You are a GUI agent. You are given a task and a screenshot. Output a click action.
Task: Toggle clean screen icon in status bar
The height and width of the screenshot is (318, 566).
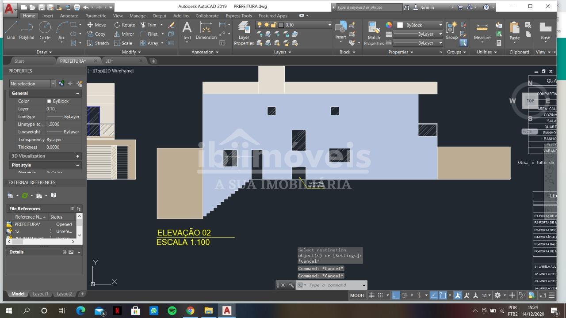543,295
